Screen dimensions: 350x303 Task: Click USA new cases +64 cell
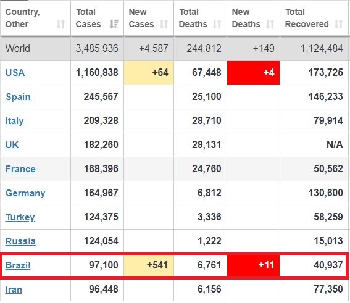click(x=149, y=73)
